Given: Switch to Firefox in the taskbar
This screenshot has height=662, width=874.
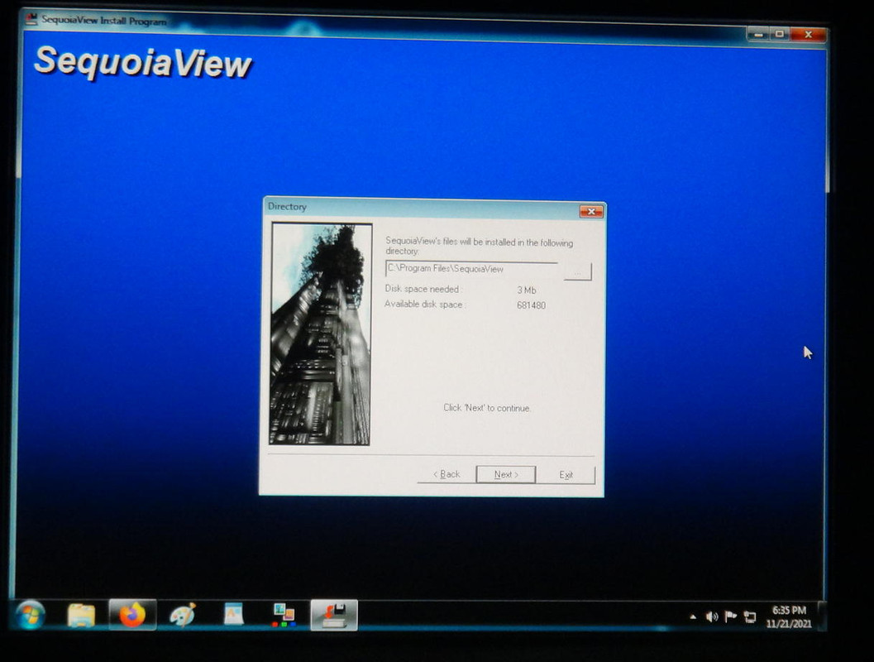Looking at the screenshot, I should (x=132, y=615).
